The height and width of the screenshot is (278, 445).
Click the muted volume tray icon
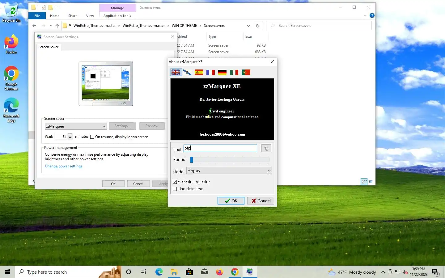coord(405,272)
